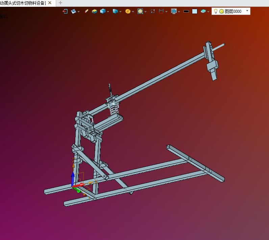Open the zoom magnifier dropdown arrow
Viewport: 269px width, 240px height.
(x=145, y=12)
